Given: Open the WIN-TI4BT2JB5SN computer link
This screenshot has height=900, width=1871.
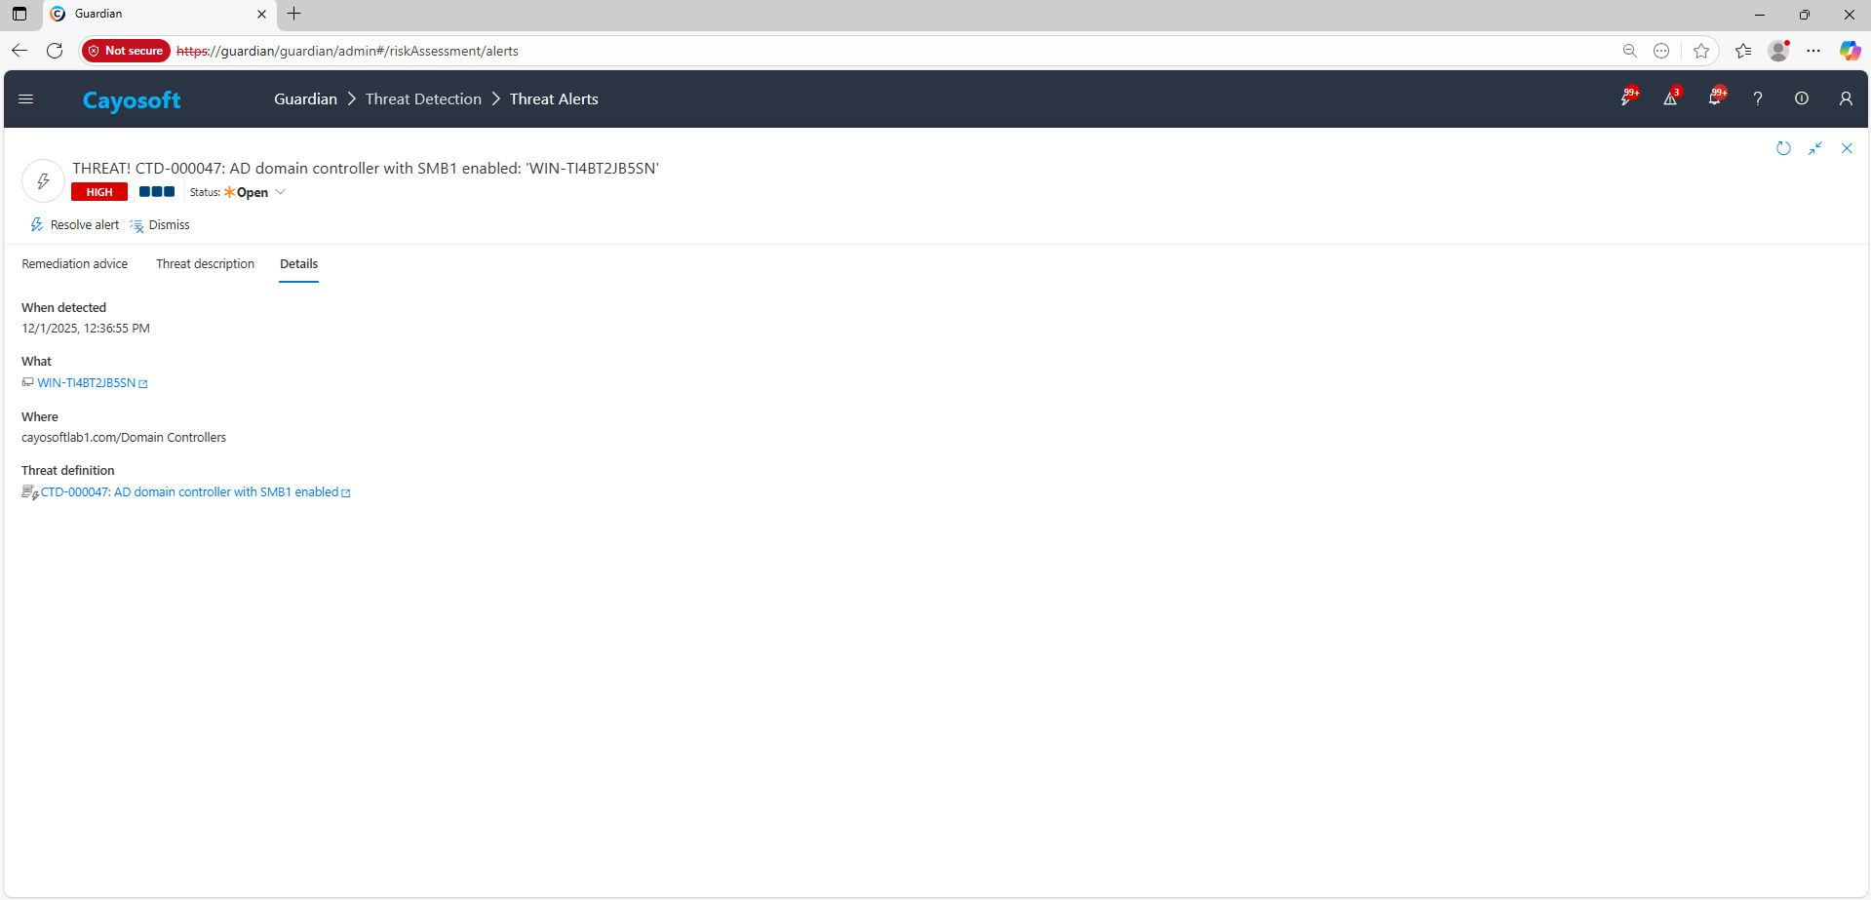Looking at the screenshot, I should [87, 383].
